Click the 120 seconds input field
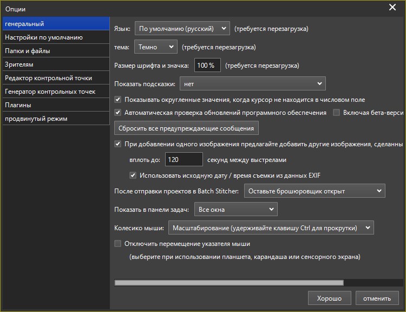 [184, 159]
